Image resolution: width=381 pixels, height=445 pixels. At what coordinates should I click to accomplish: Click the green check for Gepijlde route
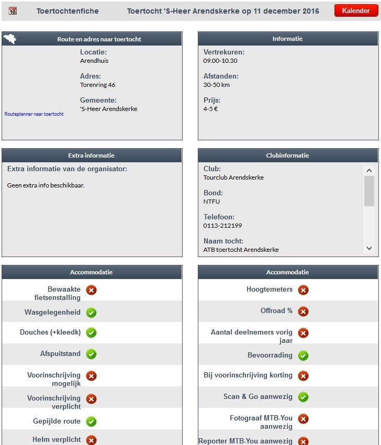click(x=91, y=421)
